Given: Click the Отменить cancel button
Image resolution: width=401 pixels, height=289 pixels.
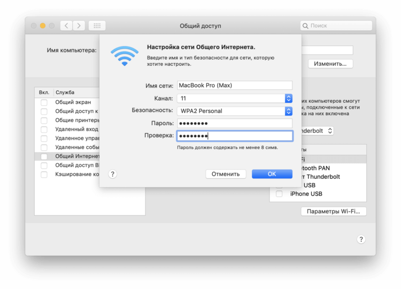Looking at the screenshot, I should [226, 174].
